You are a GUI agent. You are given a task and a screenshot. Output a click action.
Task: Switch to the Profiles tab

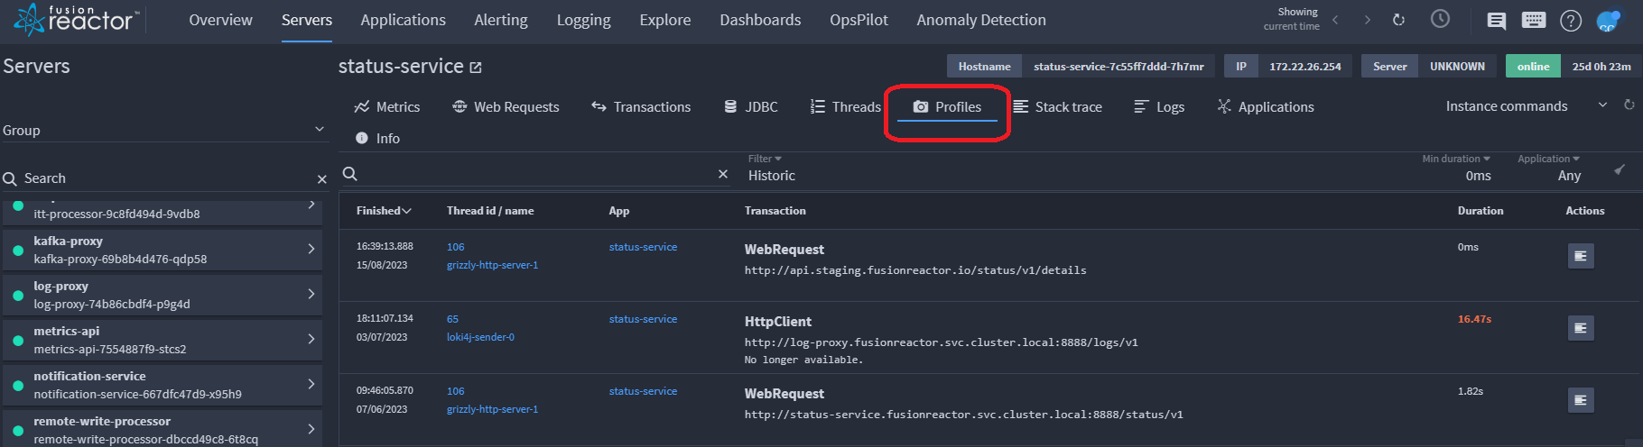[x=947, y=106]
